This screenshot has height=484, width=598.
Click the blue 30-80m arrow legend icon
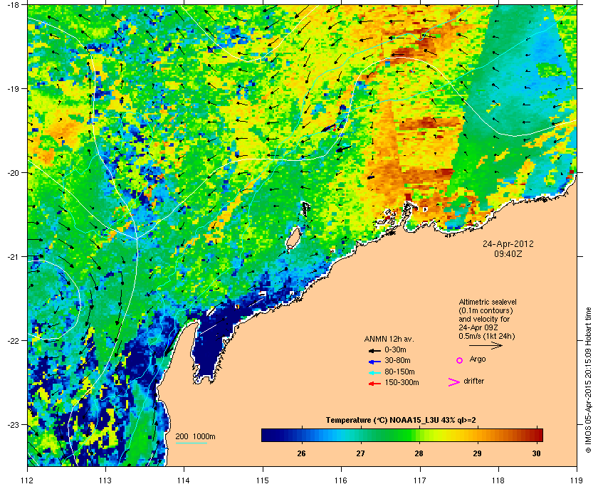tap(374, 361)
